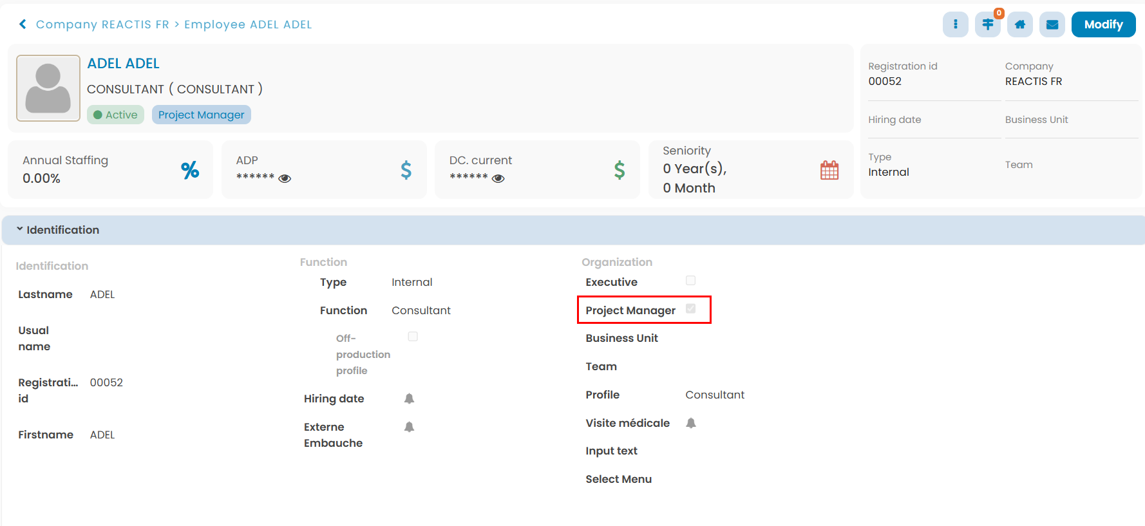This screenshot has width=1145, height=526.
Task: Toggle the Executive checkbox
Action: tap(690, 281)
